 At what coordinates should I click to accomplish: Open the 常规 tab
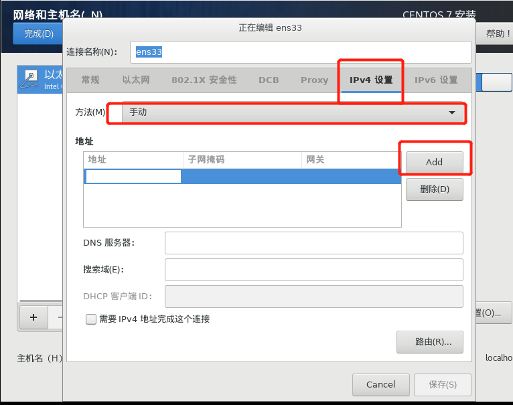(x=90, y=80)
